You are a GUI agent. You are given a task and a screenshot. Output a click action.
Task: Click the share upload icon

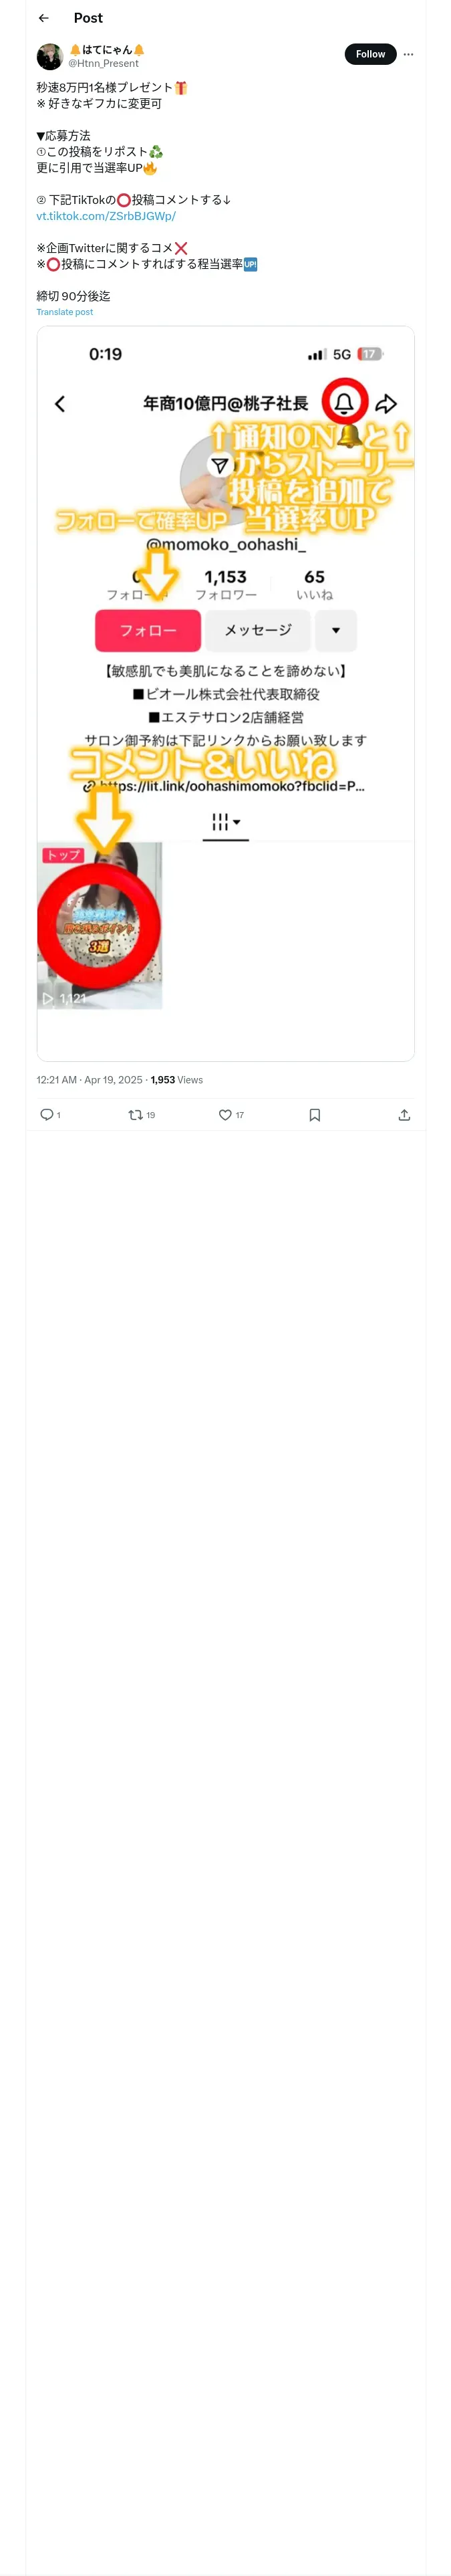coord(404,1114)
